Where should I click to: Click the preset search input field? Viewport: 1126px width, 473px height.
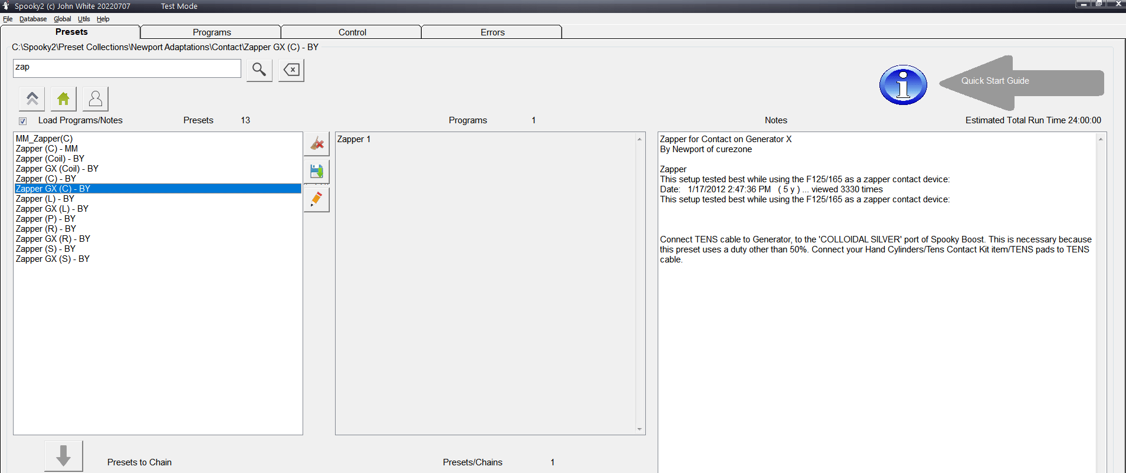tap(127, 68)
